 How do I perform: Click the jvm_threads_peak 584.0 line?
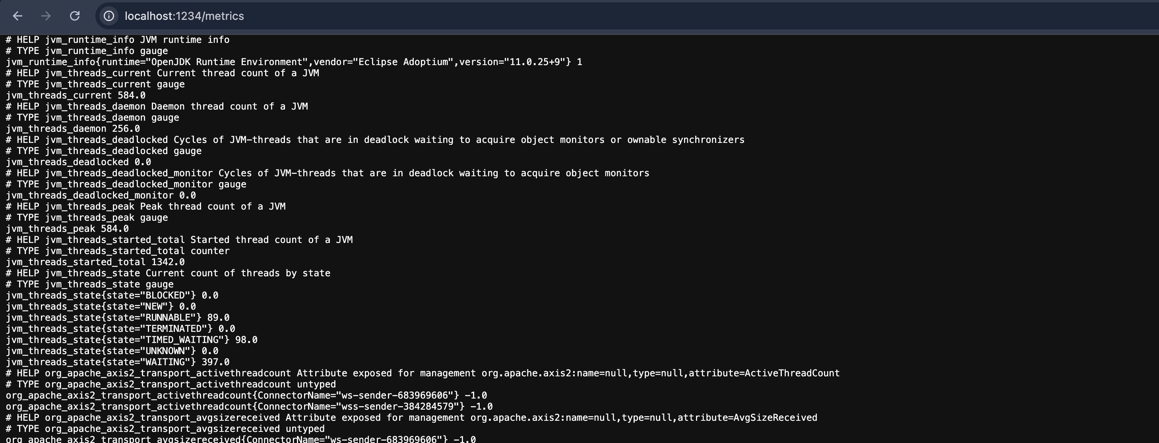pyautogui.click(x=67, y=229)
